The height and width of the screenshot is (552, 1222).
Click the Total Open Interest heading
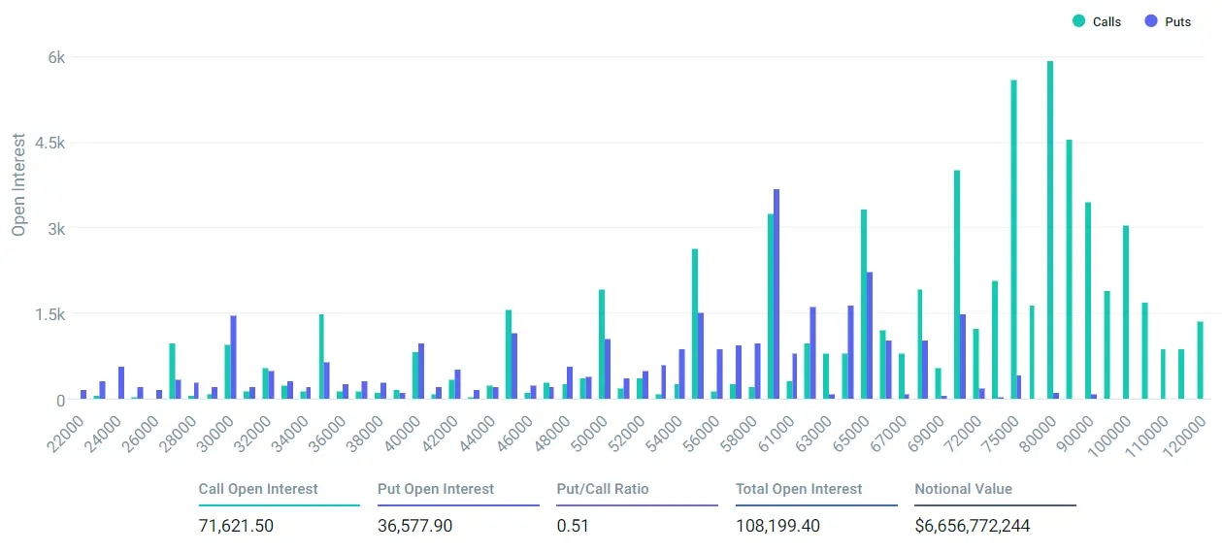coord(799,489)
